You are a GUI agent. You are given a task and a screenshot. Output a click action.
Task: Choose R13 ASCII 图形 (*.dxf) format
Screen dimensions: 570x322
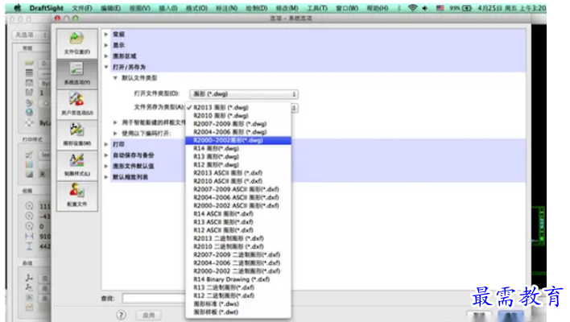click(x=238, y=222)
